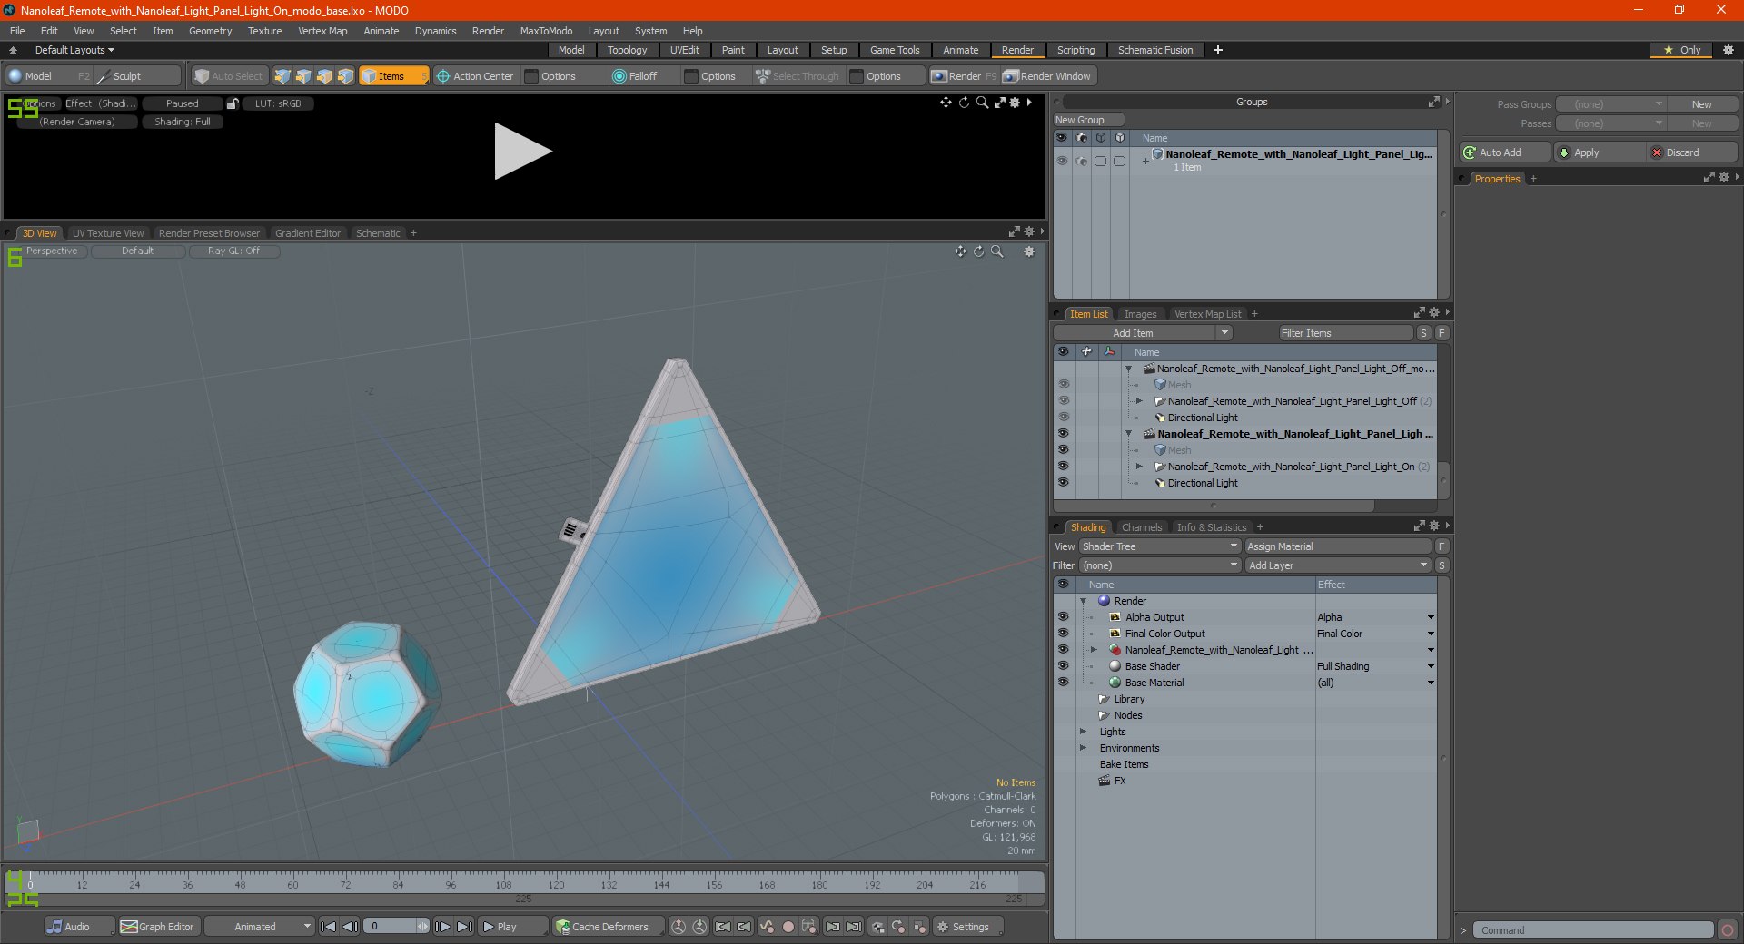1744x944 pixels.
Task: Collapse the Render tree node
Action: pos(1083,601)
